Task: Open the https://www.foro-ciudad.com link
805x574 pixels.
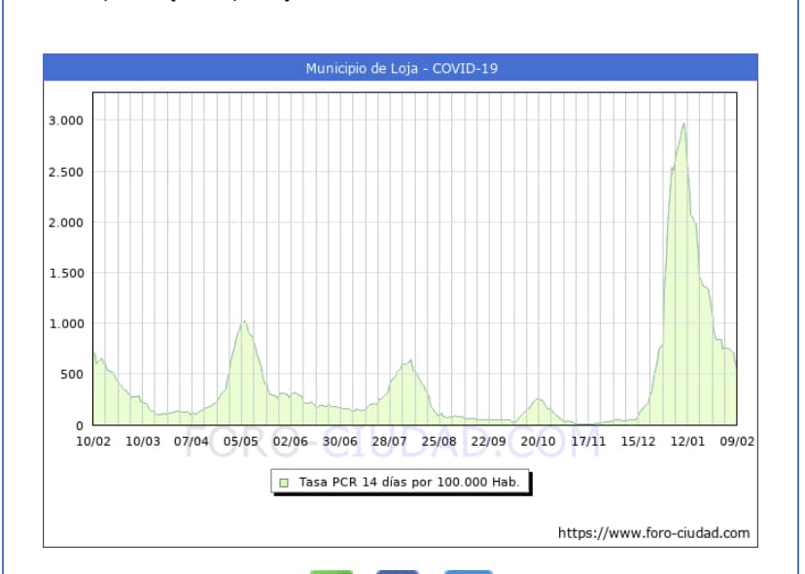Action: (653, 532)
